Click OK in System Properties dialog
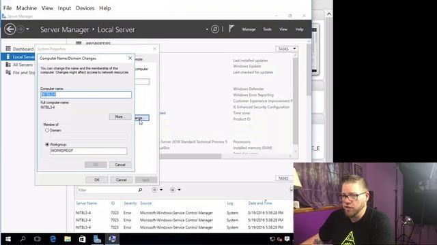The width and height of the screenshot is (437, 245). [97, 180]
